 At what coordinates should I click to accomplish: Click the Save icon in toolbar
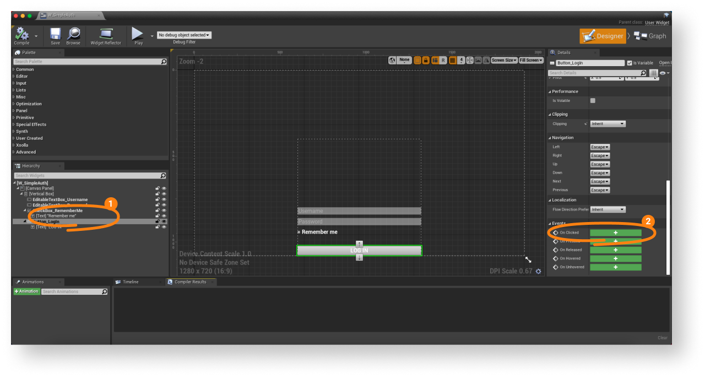pyautogui.click(x=55, y=34)
